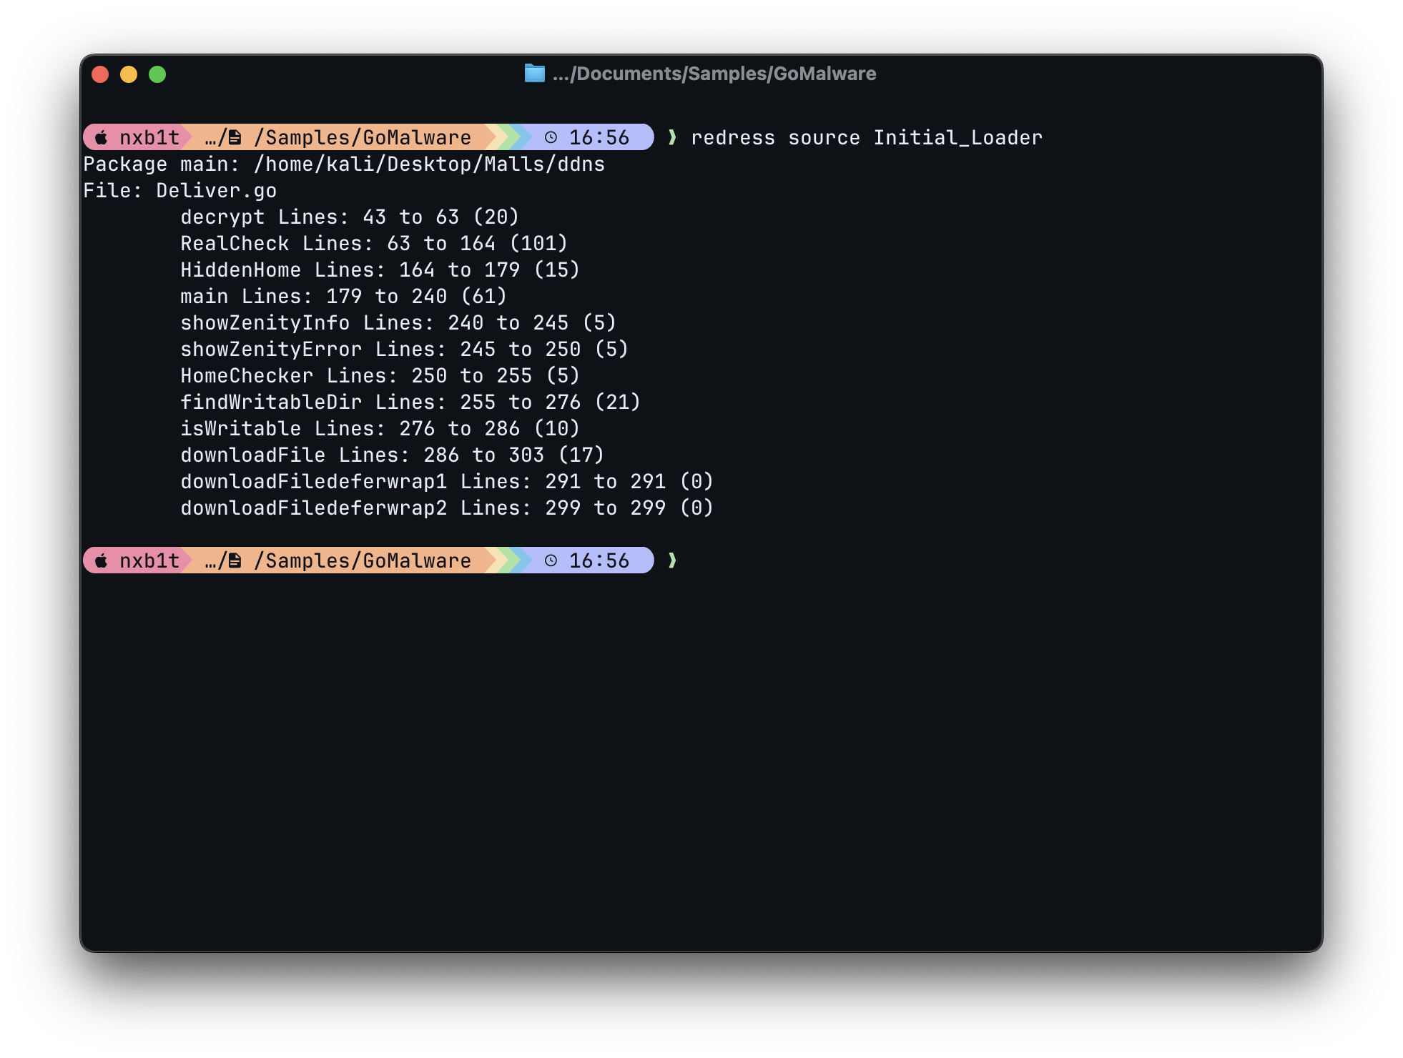Click the clock icon next to 16:56
Image resolution: width=1403 pixels, height=1058 pixels.
tap(551, 137)
